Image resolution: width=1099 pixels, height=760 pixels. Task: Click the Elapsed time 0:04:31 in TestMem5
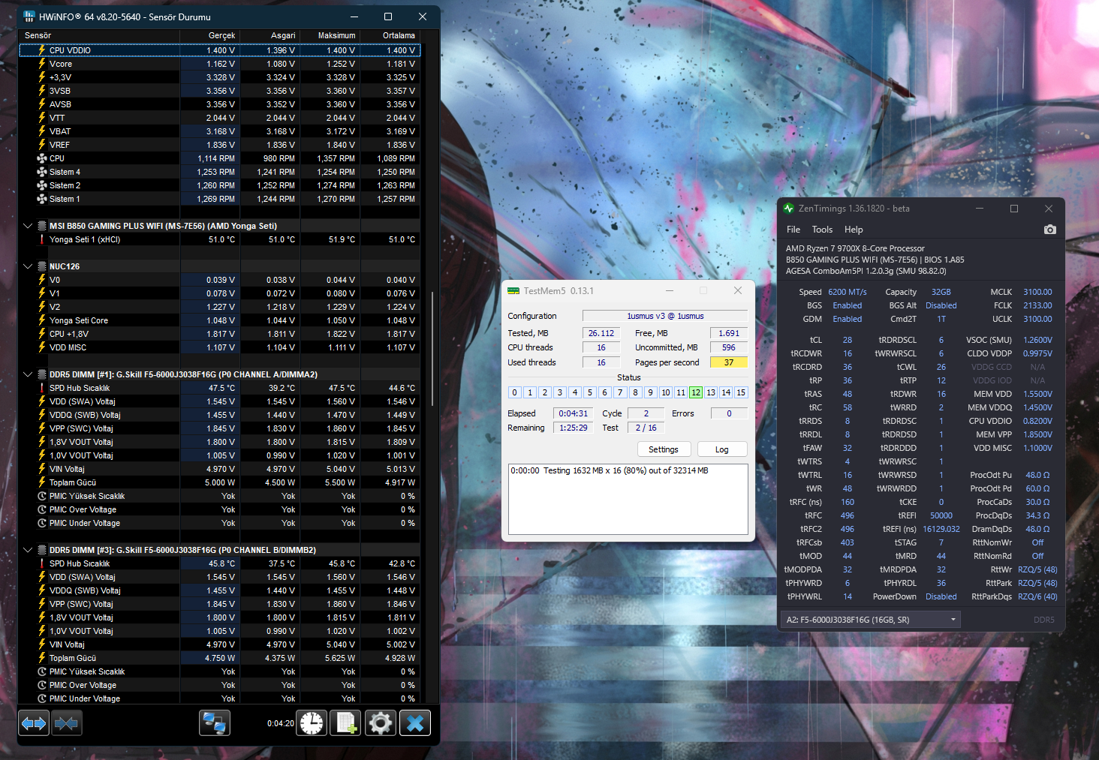click(x=574, y=413)
